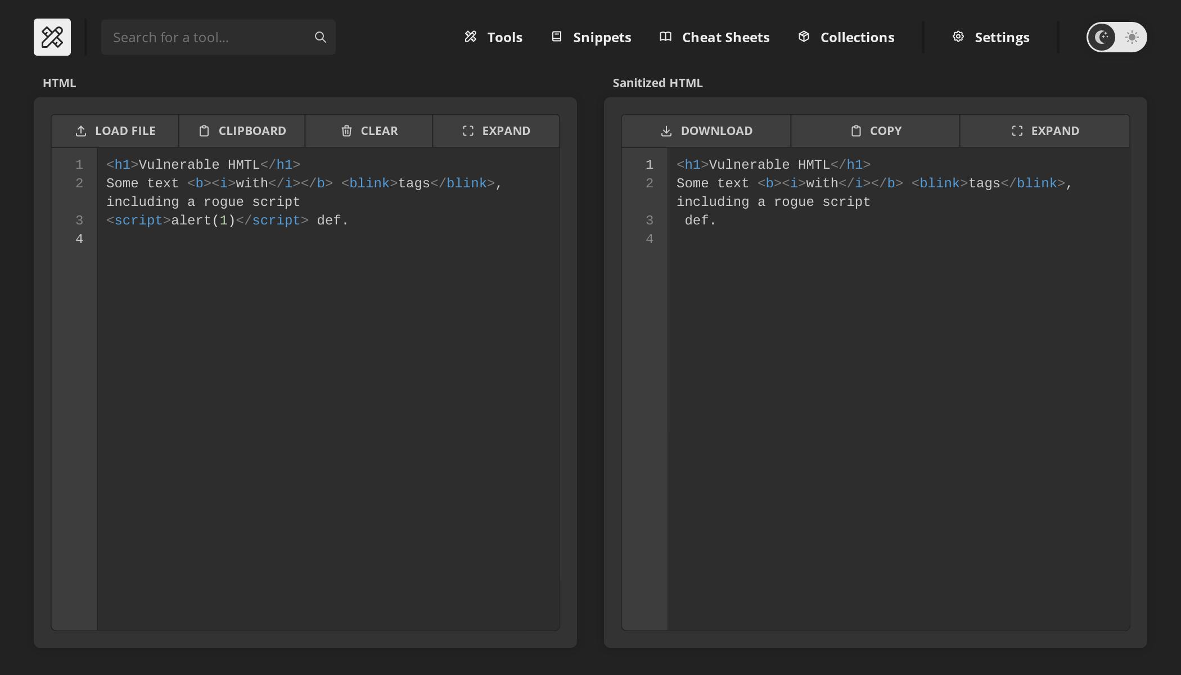This screenshot has width=1181, height=675.
Task: Click line number 1 in Sanitized editor
Action: 650,165
